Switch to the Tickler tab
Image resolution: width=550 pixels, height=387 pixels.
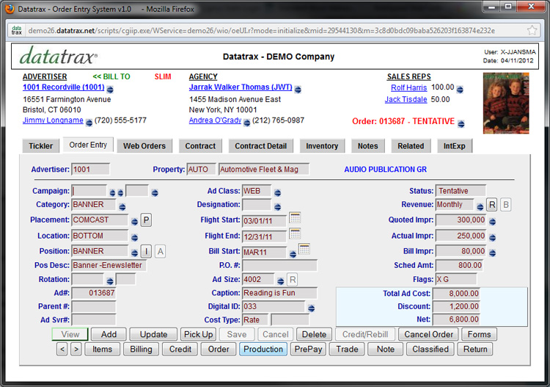pos(40,146)
